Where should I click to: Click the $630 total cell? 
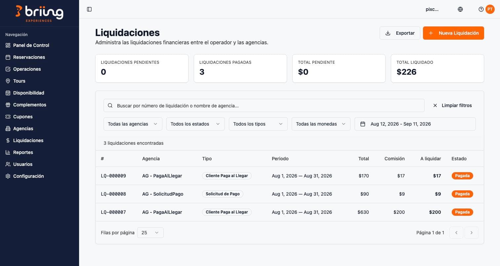pos(363,212)
